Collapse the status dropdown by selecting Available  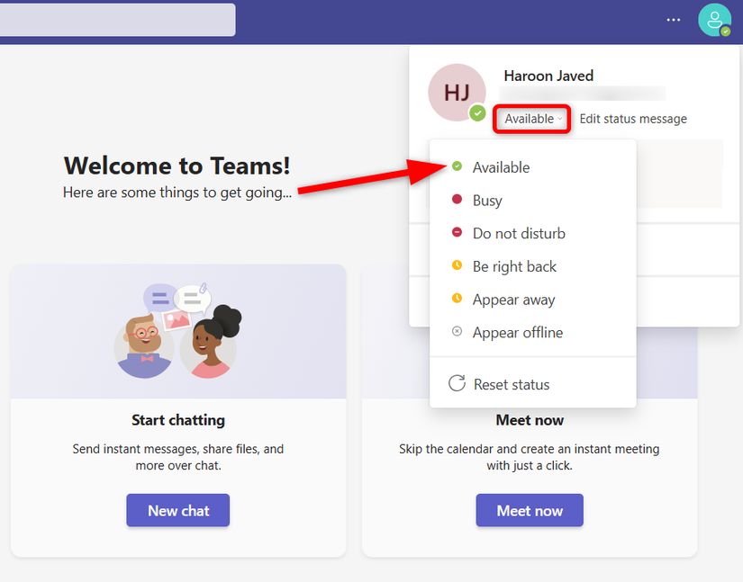(501, 166)
